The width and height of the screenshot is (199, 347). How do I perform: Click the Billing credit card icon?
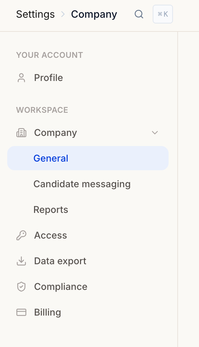[21, 312]
